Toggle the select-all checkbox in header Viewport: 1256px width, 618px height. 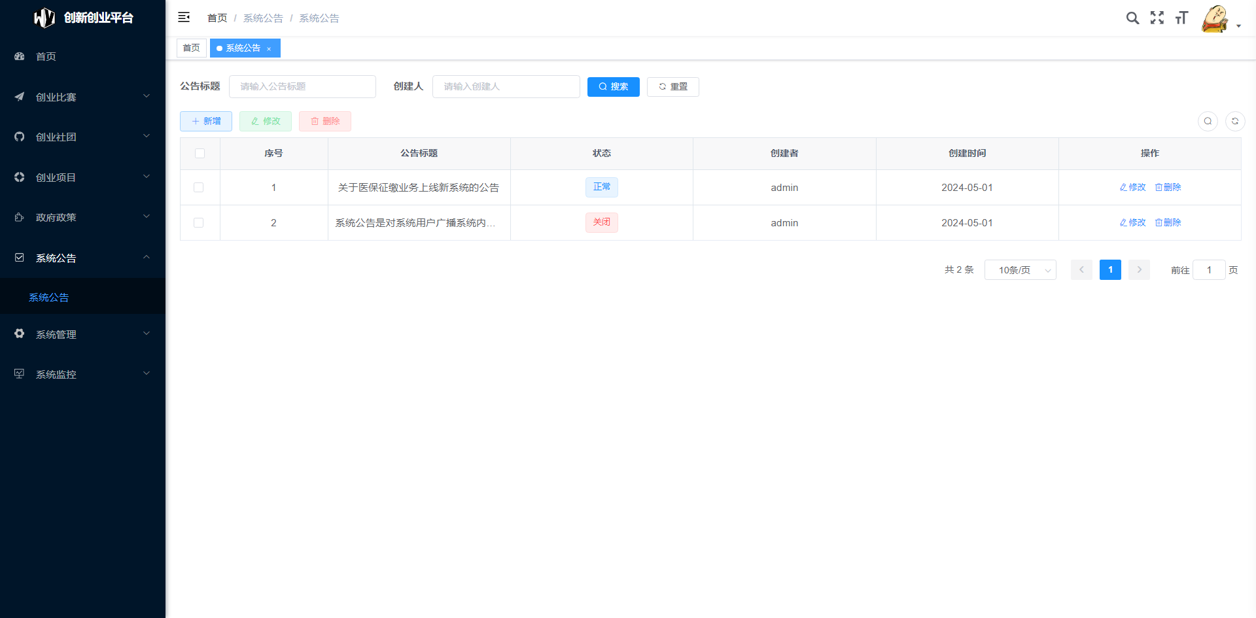[x=200, y=153]
